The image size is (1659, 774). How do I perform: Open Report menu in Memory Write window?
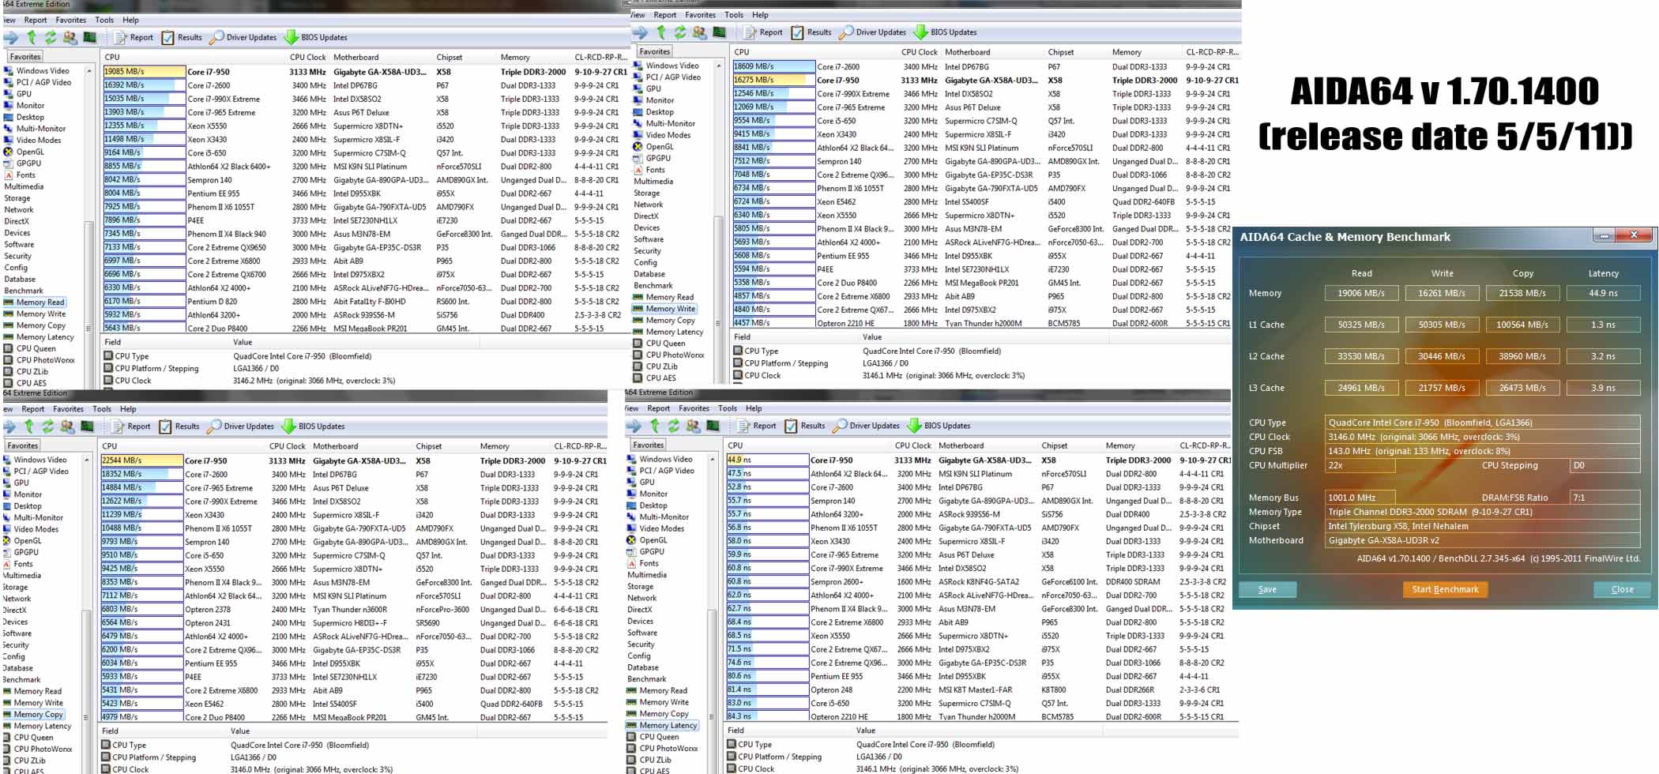click(665, 14)
